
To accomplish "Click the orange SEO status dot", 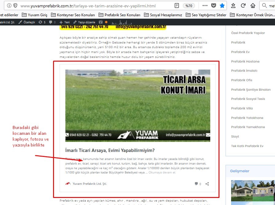I will (106, 22).
